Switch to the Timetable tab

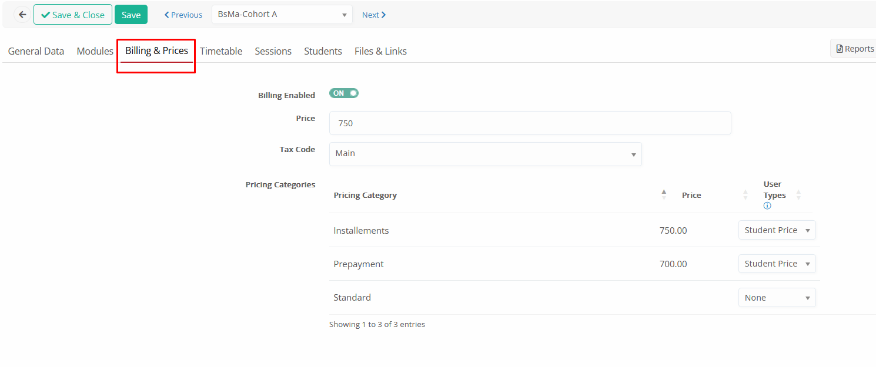click(221, 51)
